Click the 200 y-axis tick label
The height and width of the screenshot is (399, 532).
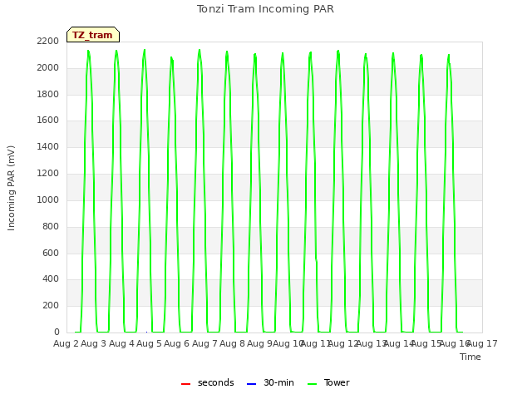51,305
